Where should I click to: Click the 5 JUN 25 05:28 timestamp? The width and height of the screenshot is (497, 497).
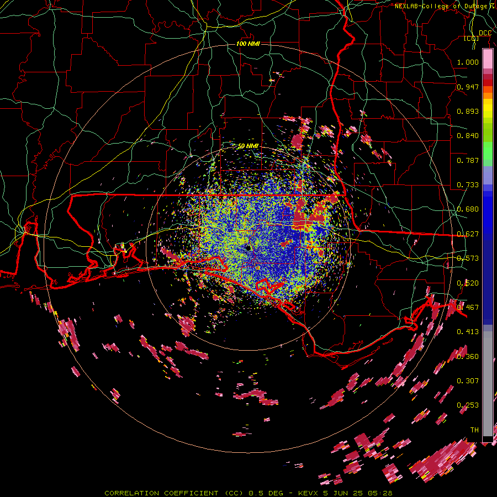click(358, 493)
